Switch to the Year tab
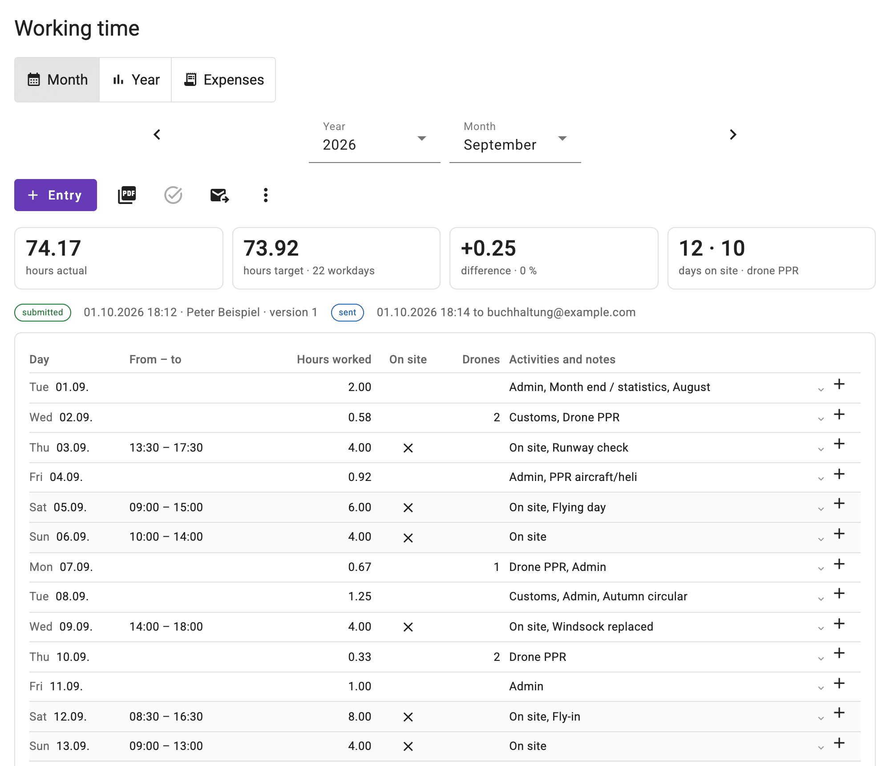 click(x=136, y=80)
